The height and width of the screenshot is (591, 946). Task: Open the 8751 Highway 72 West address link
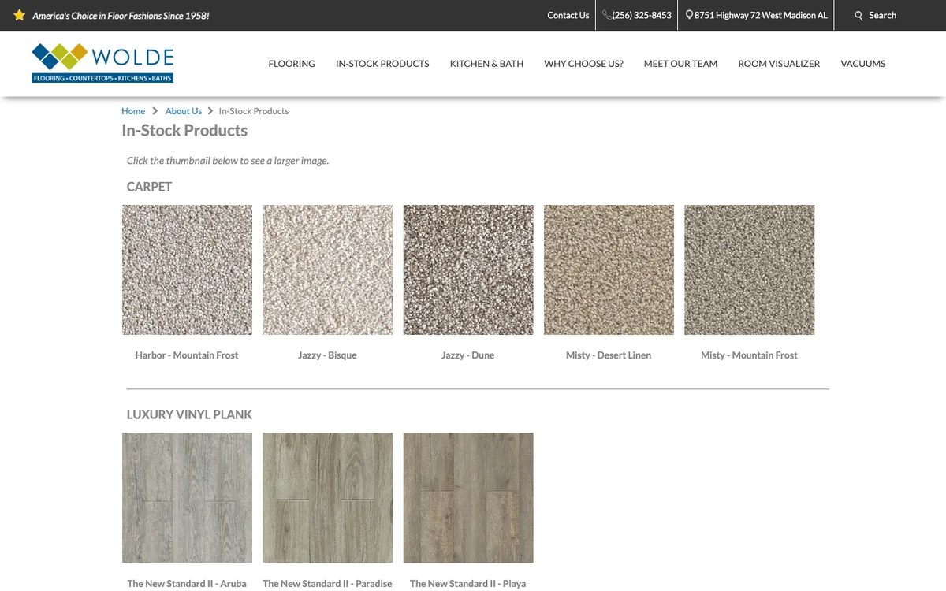pos(761,15)
